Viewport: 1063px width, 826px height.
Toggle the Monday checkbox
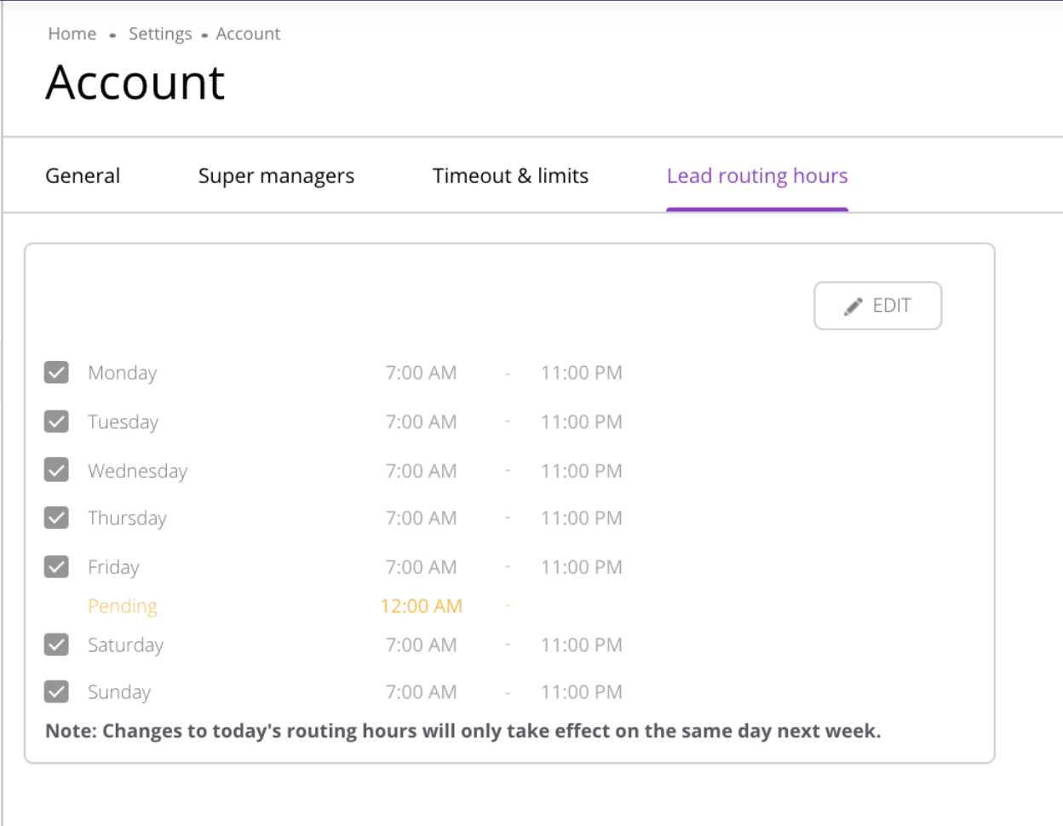click(56, 373)
